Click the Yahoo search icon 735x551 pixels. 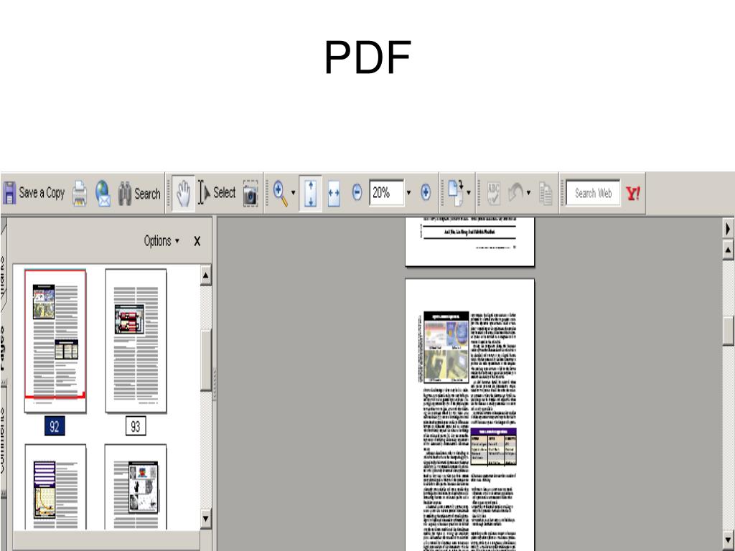[633, 193]
